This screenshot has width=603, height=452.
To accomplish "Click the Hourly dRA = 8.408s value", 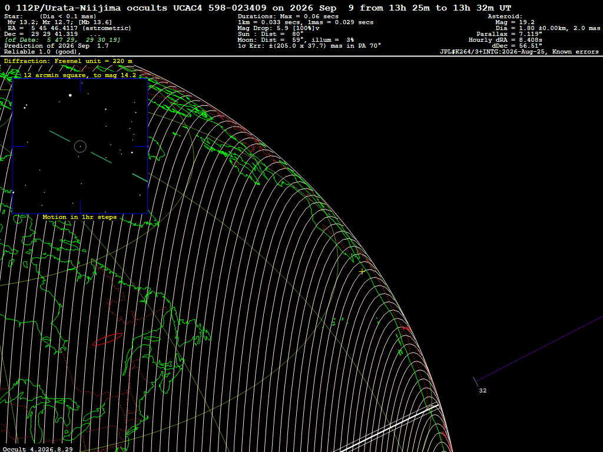I will pyautogui.click(x=505, y=40).
